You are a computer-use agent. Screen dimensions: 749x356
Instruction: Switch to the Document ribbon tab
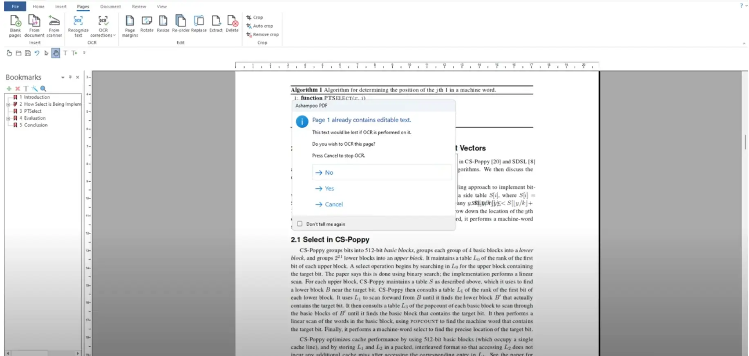pos(110,7)
